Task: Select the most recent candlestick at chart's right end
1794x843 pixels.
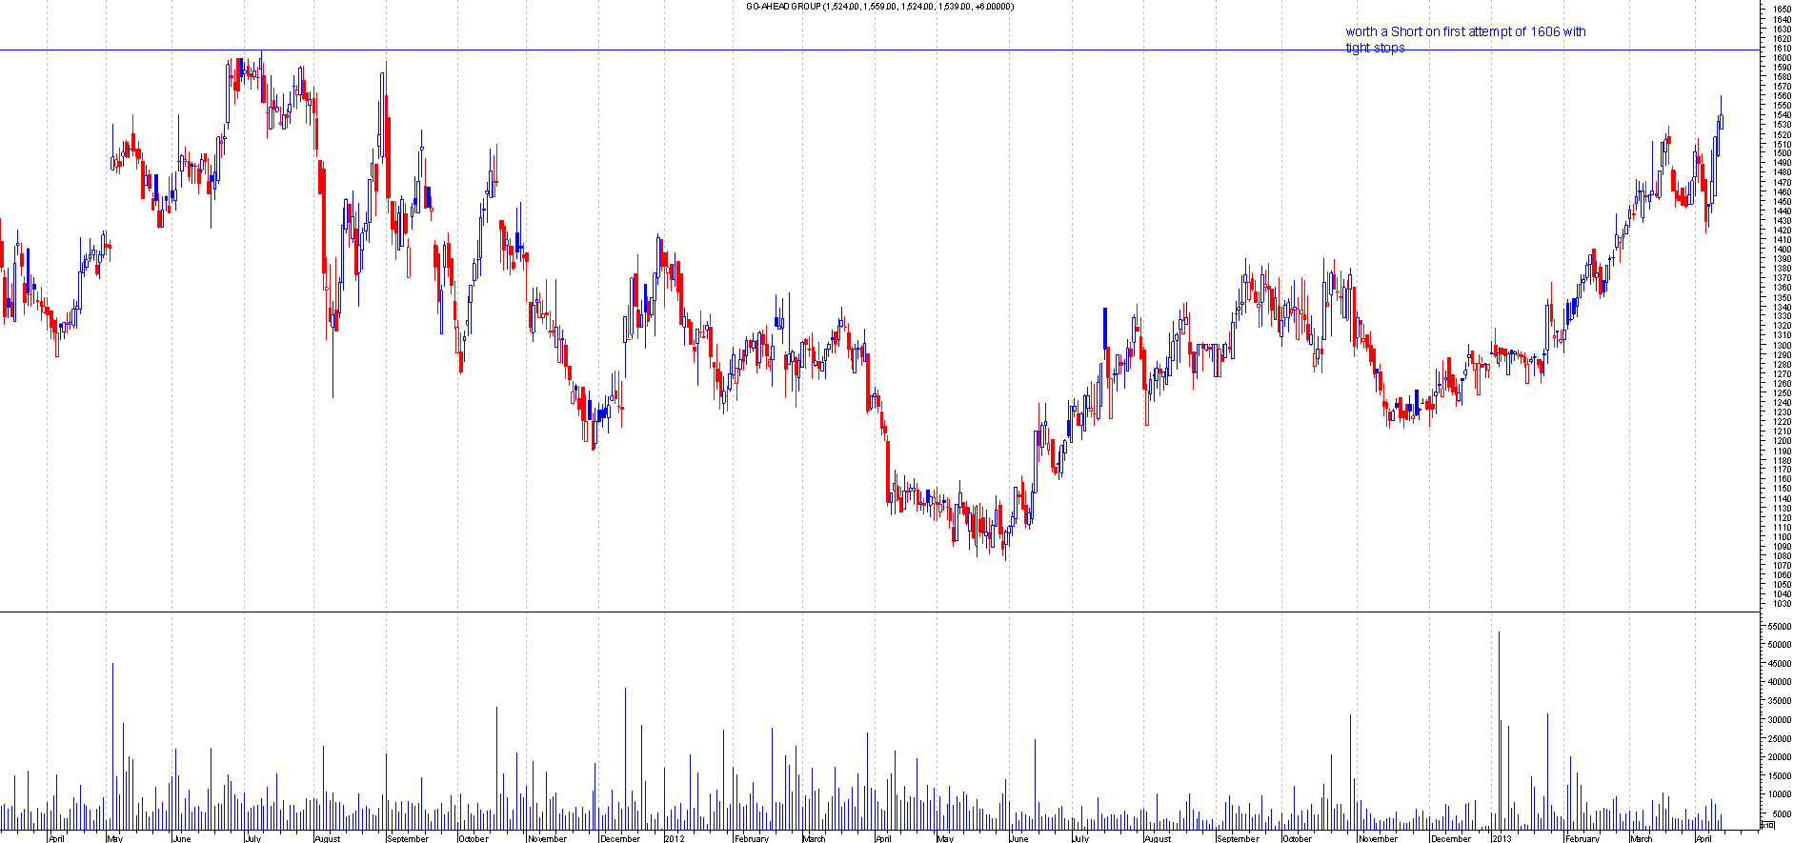Action: [1721, 121]
